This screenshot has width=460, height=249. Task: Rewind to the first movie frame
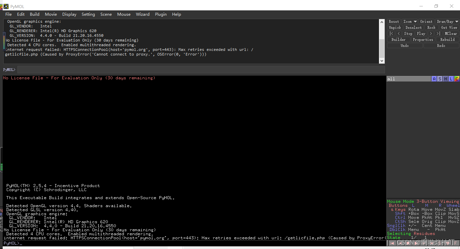pyautogui.click(x=391, y=33)
